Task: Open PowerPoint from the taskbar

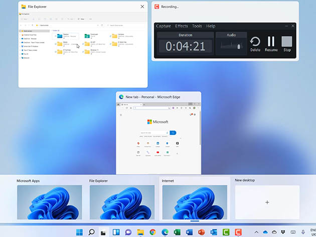Action: pyautogui.click(x=202, y=232)
